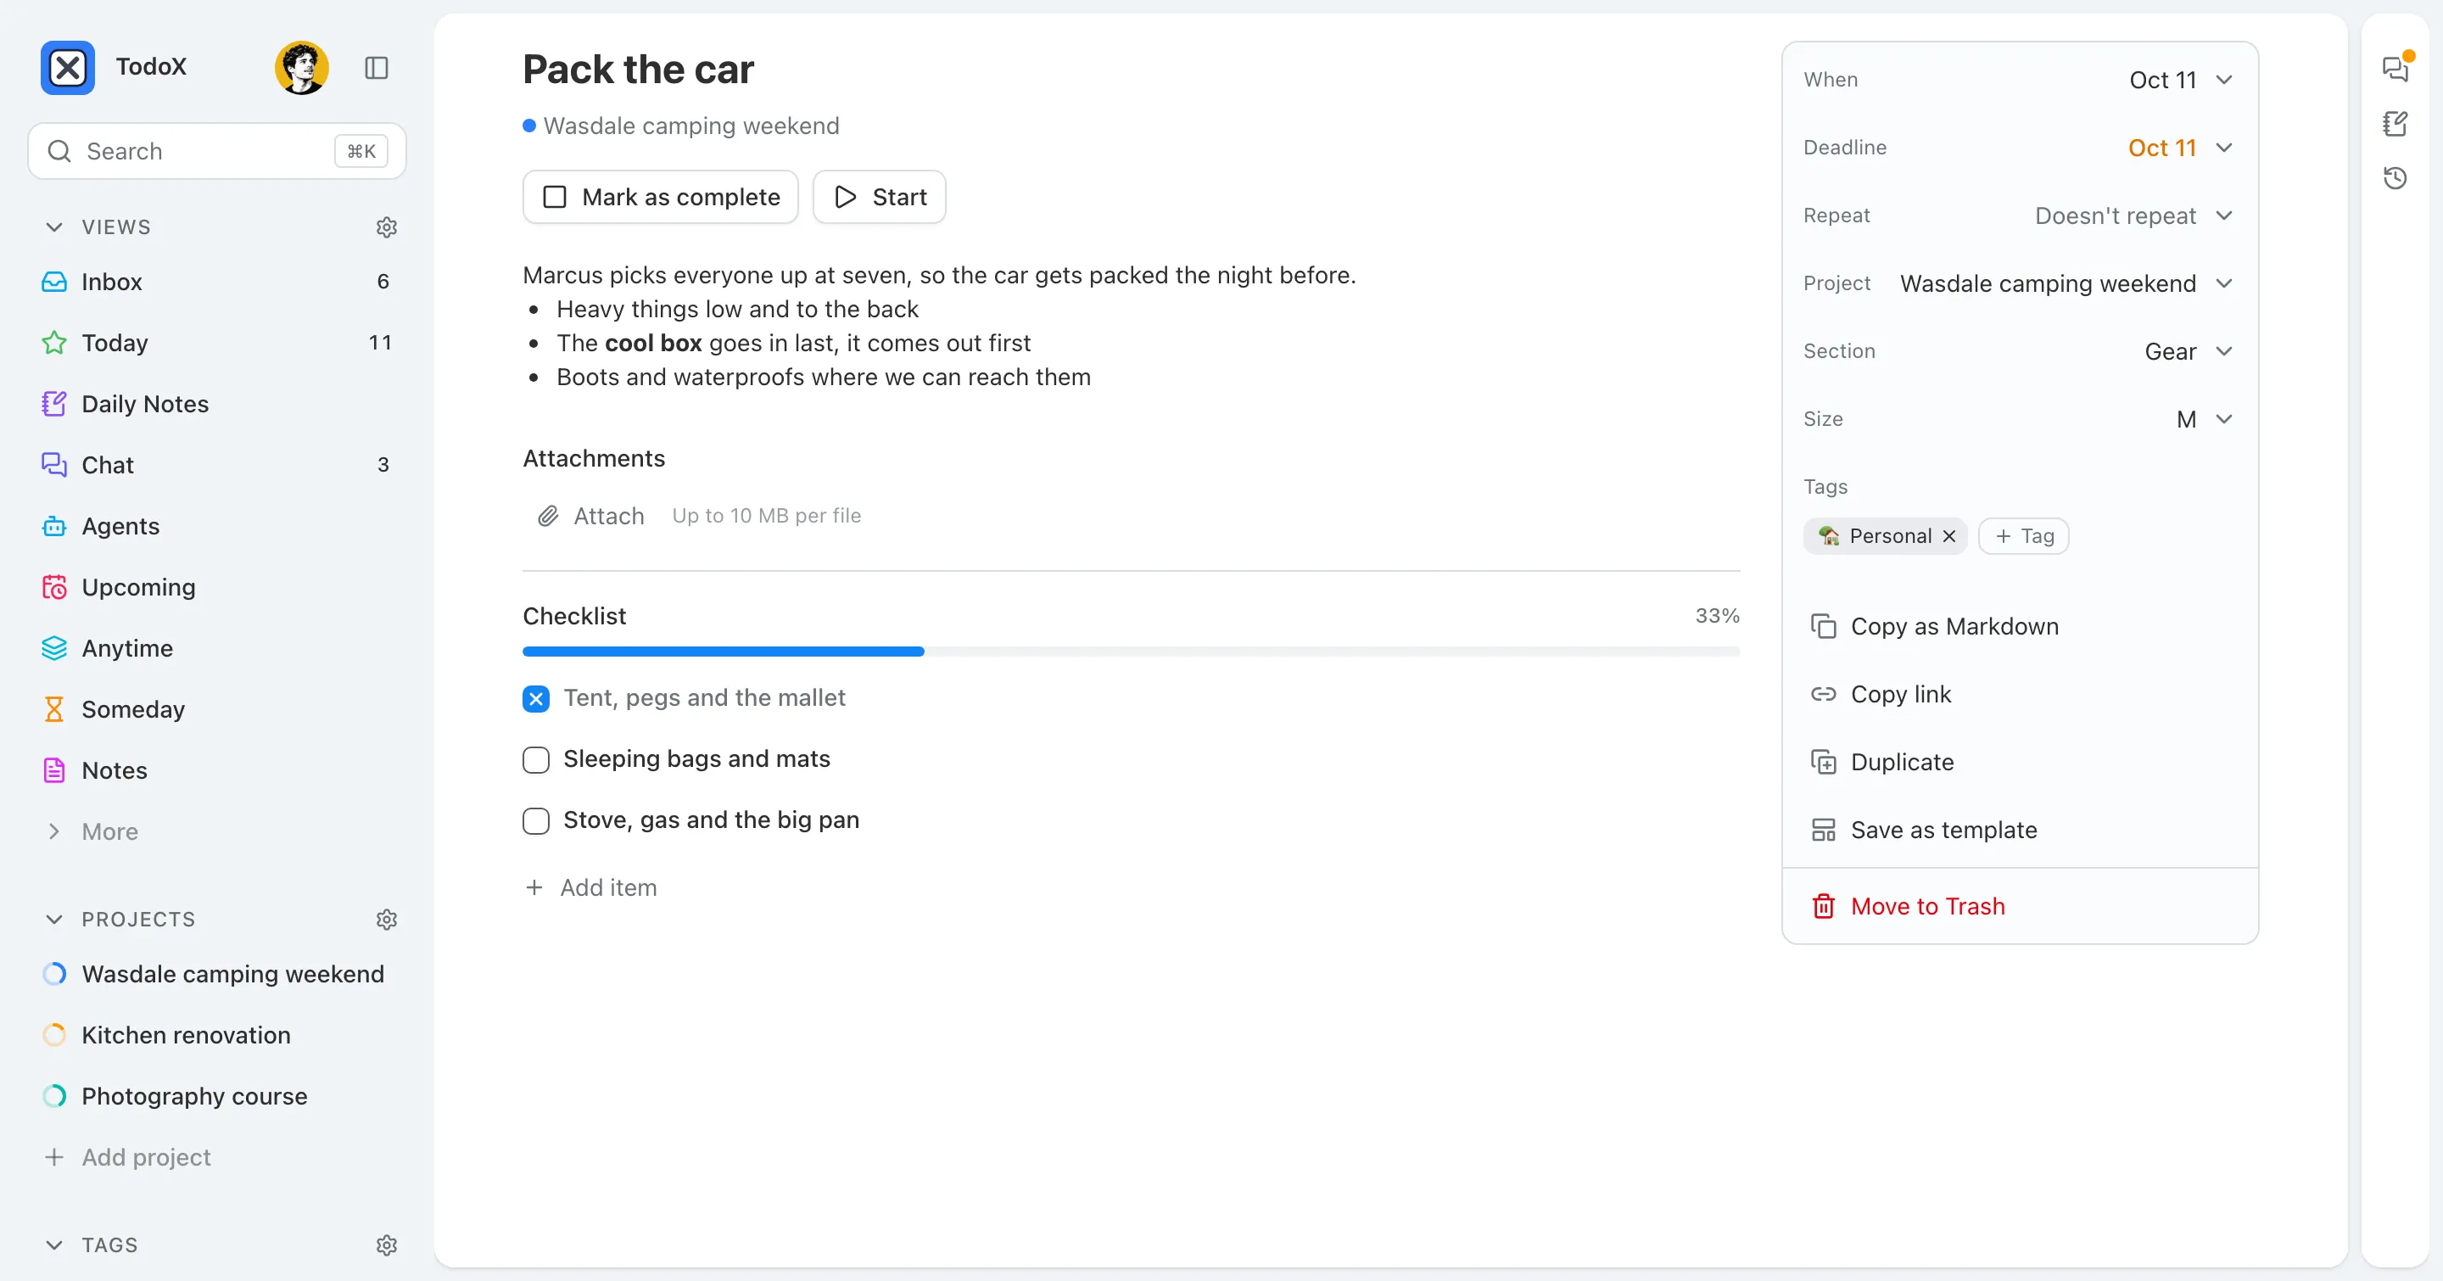Open the Deadline dropdown
This screenshot has width=2443, height=1281.
click(x=2180, y=148)
